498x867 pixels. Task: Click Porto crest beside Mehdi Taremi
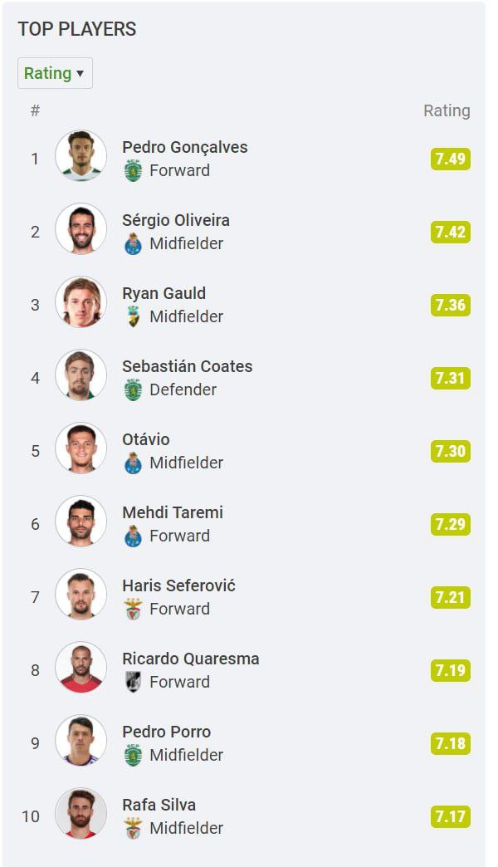tap(133, 536)
